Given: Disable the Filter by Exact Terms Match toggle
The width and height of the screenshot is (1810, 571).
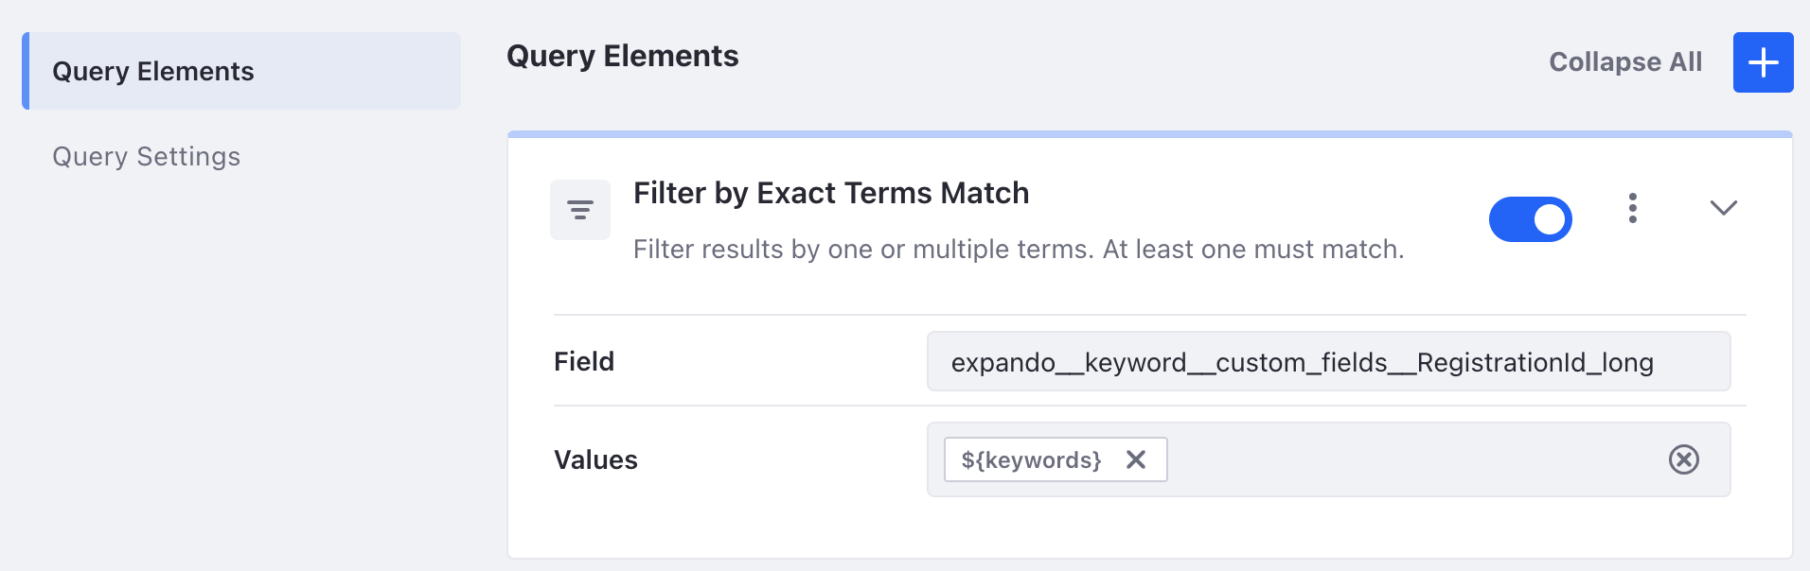Looking at the screenshot, I should pos(1531,219).
